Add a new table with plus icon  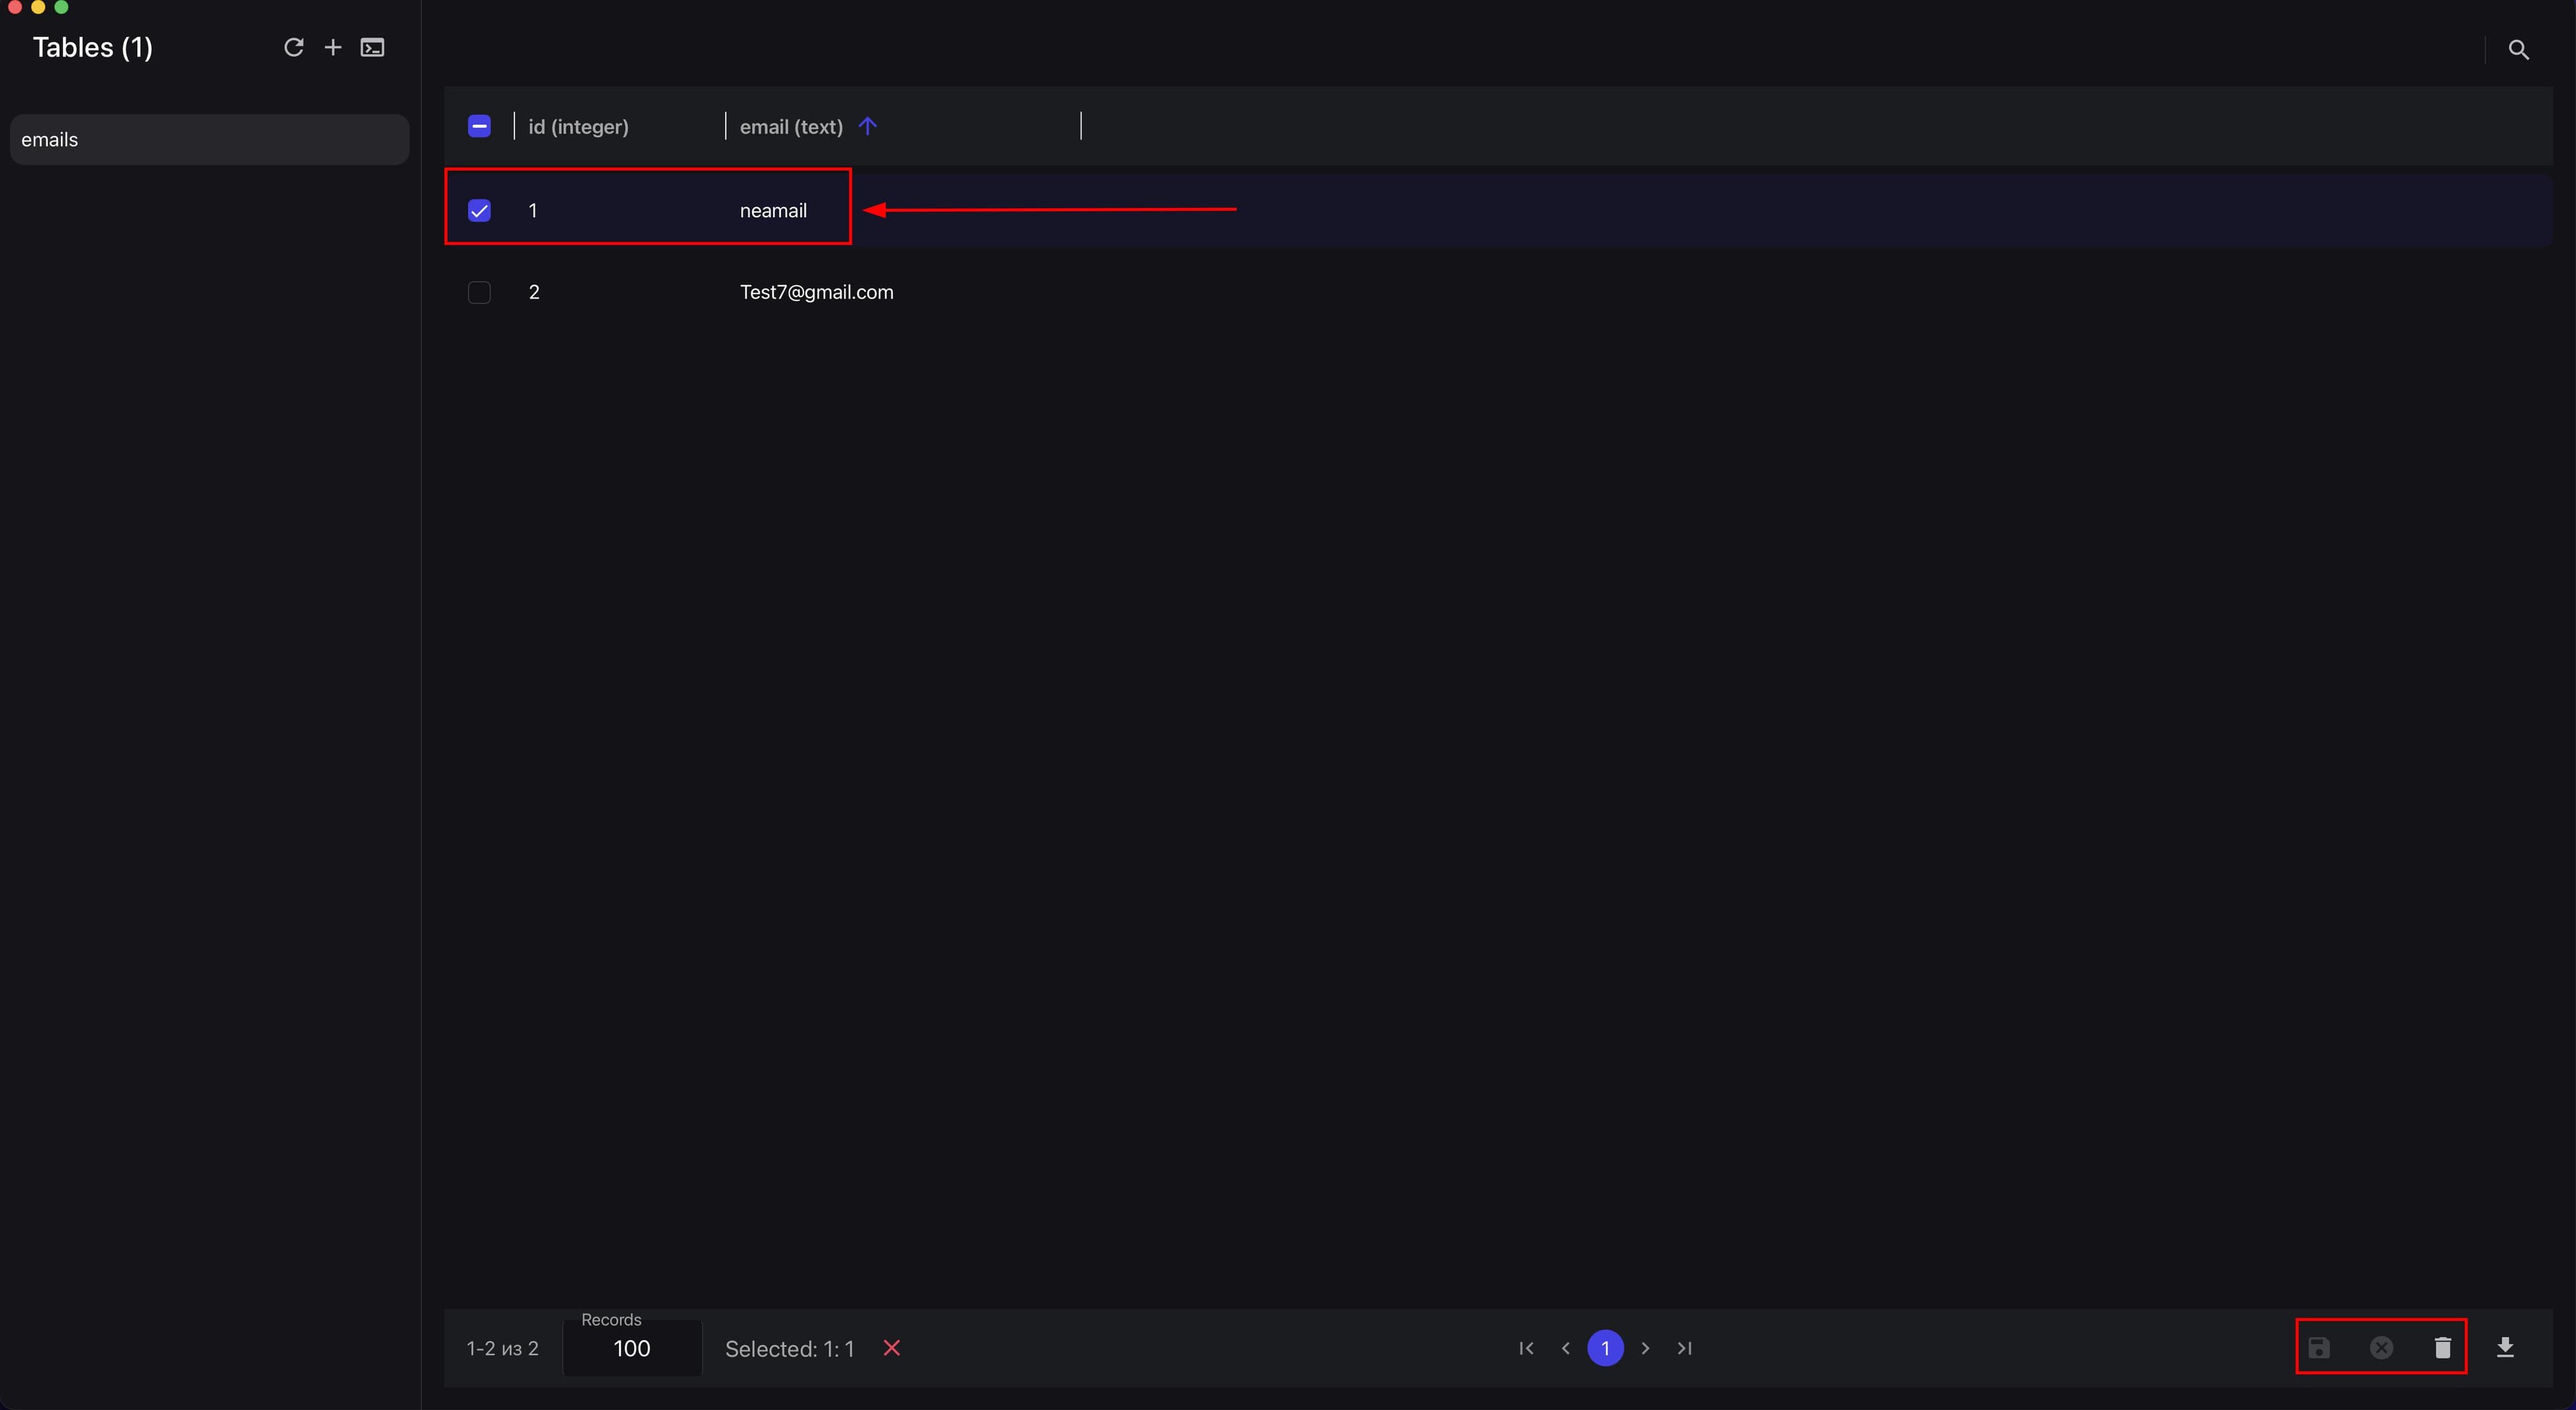click(x=333, y=47)
